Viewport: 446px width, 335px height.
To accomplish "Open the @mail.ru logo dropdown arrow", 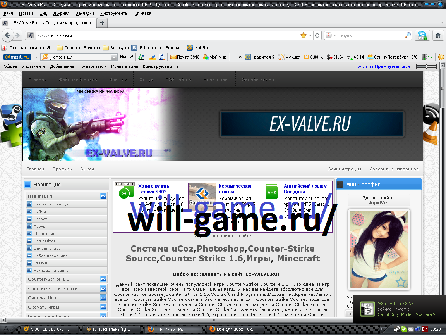I will (x=36, y=57).
